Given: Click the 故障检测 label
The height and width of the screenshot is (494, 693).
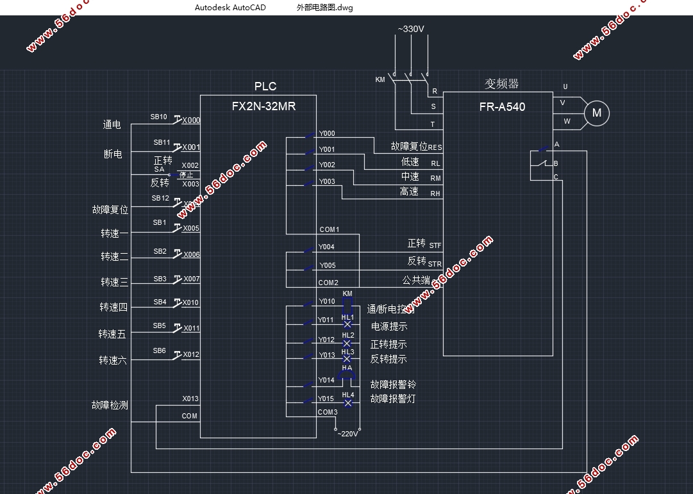Looking at the screenshot, I should click(110, 405).
